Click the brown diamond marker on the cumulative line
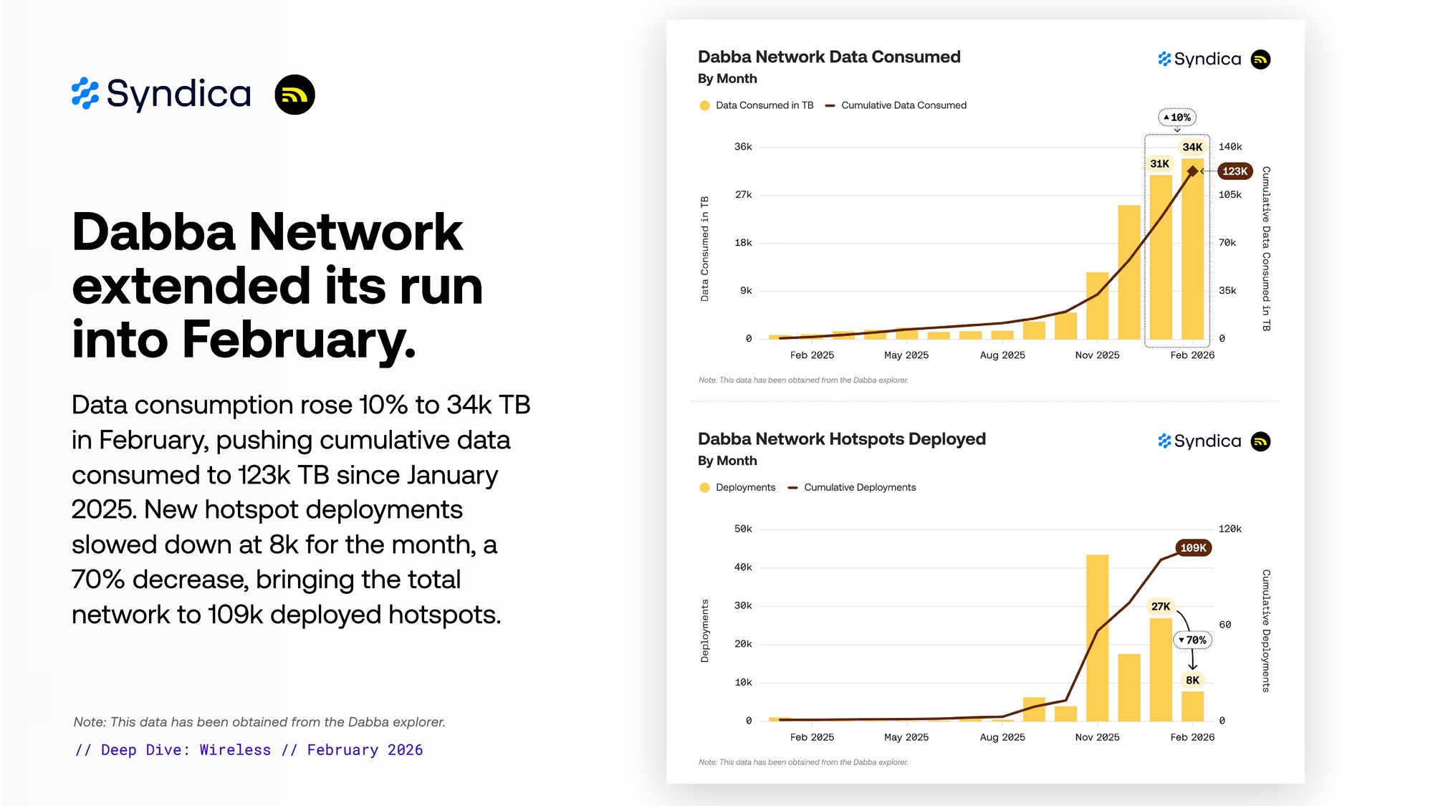 pyautogui.click(x=1192, y=171)
